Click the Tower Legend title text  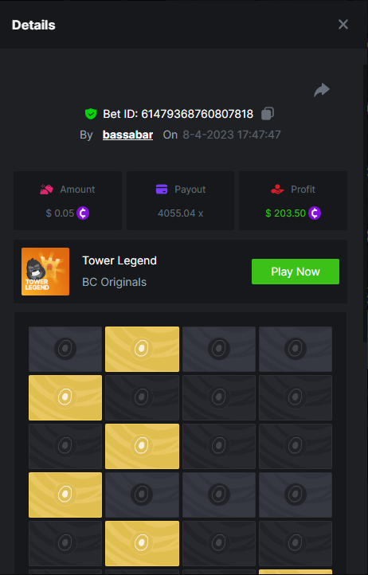[119, 260]
